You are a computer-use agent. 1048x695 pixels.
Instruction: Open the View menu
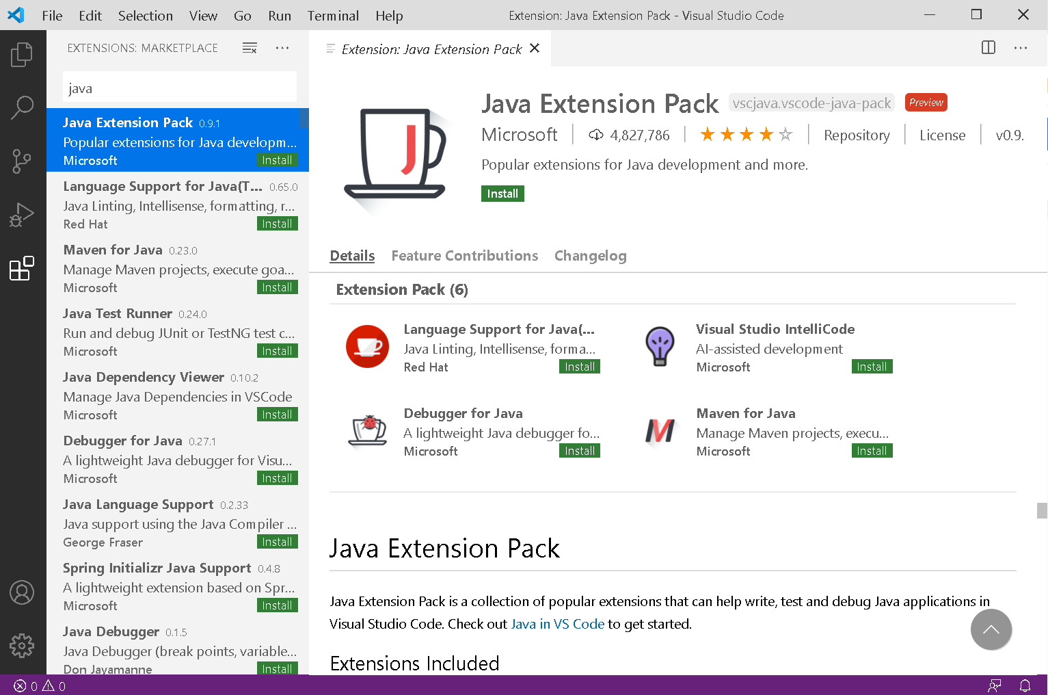(203, 16)
